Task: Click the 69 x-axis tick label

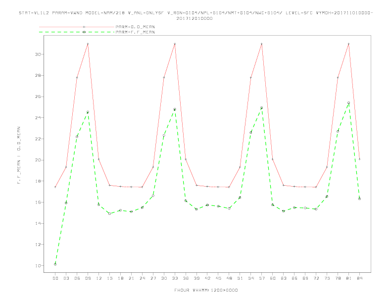Action: tap(305, 278)
